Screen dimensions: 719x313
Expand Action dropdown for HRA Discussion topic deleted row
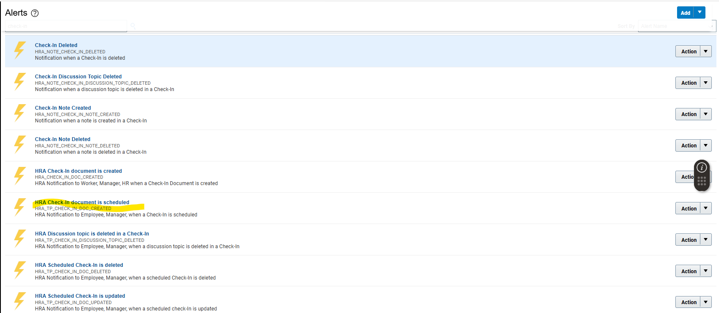coord(706,240)
